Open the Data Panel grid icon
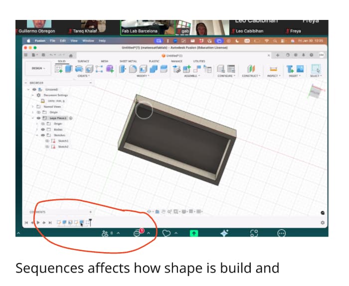This screenshot has width=349, height=286. coord(26,55)
